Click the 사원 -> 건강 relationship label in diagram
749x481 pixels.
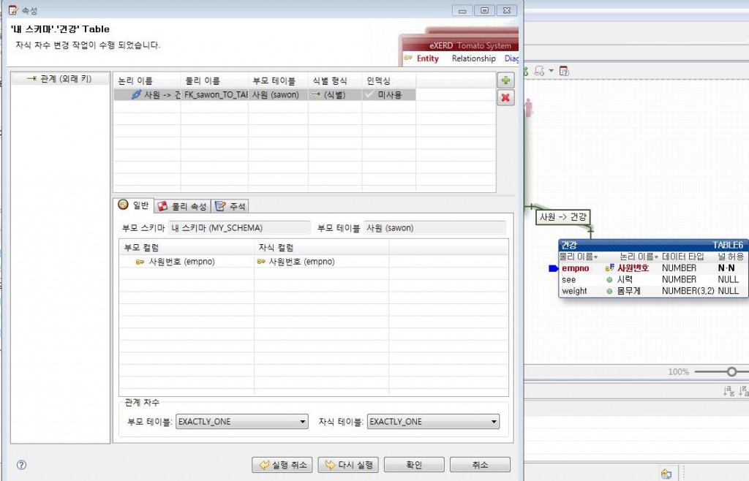tap(563, 217)
